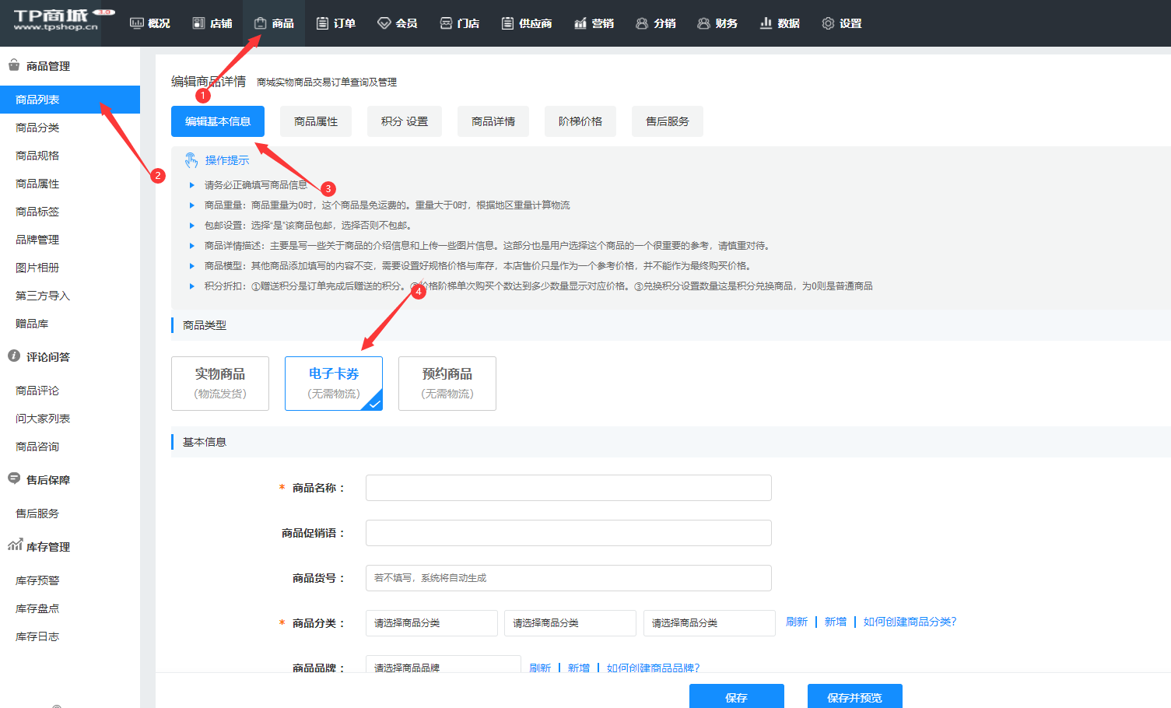Select the 预约商品 product type card
Screen dimensions: 1171x708
(447, 383)
